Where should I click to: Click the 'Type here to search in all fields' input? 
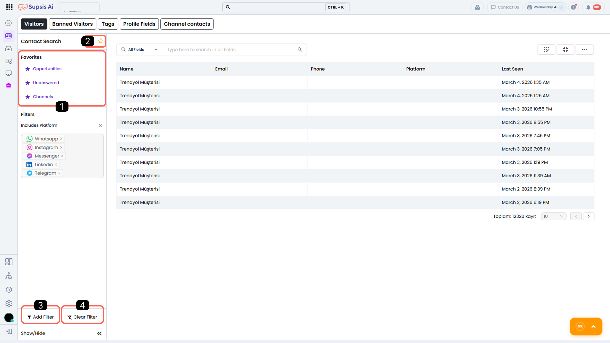pyautogui.click(x=230, y=49)
